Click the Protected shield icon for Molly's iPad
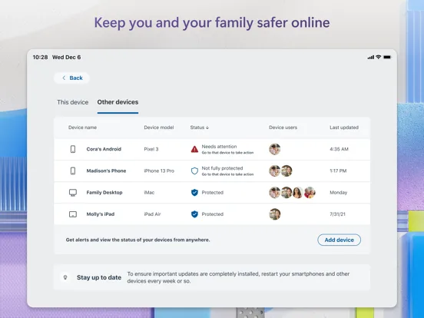Viewport: 424px width, 318px height. [x=194, y=214]
